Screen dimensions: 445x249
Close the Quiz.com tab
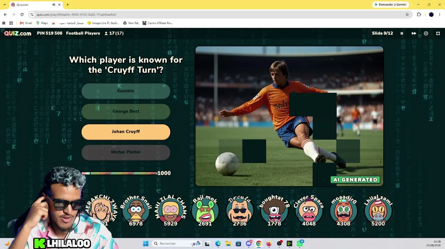click(x=59, y=4)
